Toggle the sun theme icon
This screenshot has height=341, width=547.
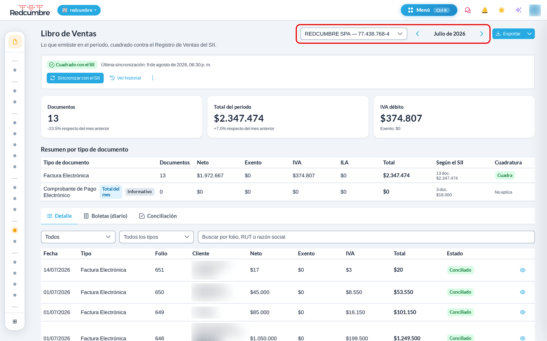point(501,10)
